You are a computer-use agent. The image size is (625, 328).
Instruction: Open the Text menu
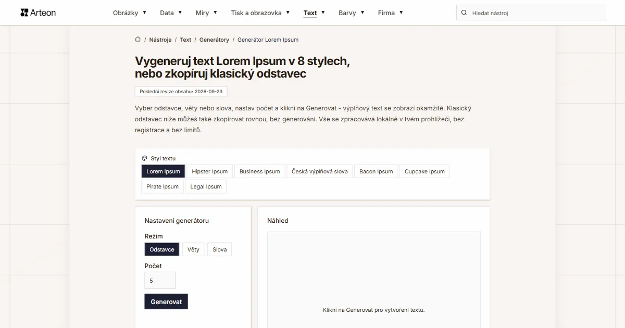click(310, 13)
